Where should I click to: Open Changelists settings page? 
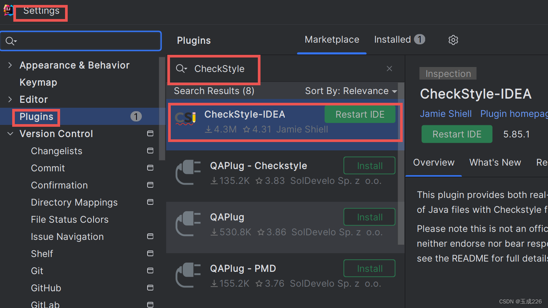point(56,151)
